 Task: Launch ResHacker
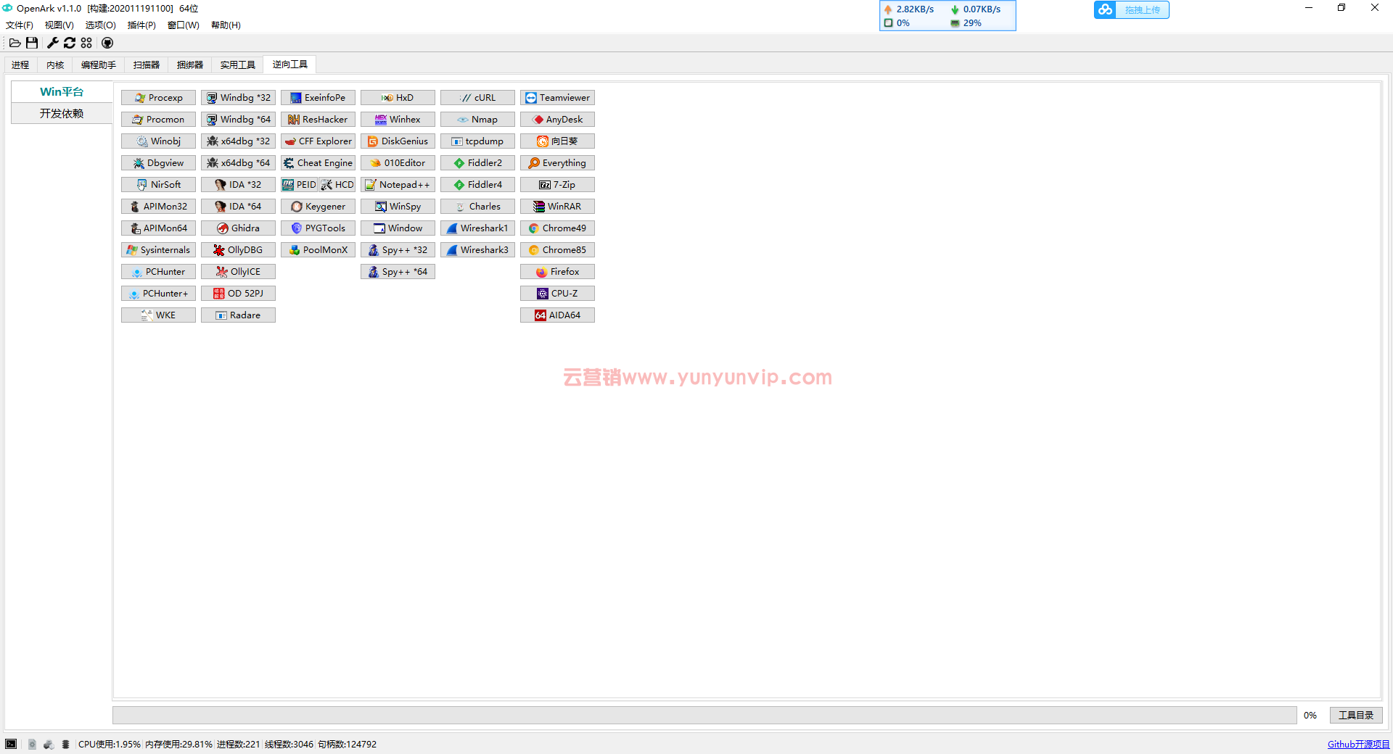[x=318, y=120]
